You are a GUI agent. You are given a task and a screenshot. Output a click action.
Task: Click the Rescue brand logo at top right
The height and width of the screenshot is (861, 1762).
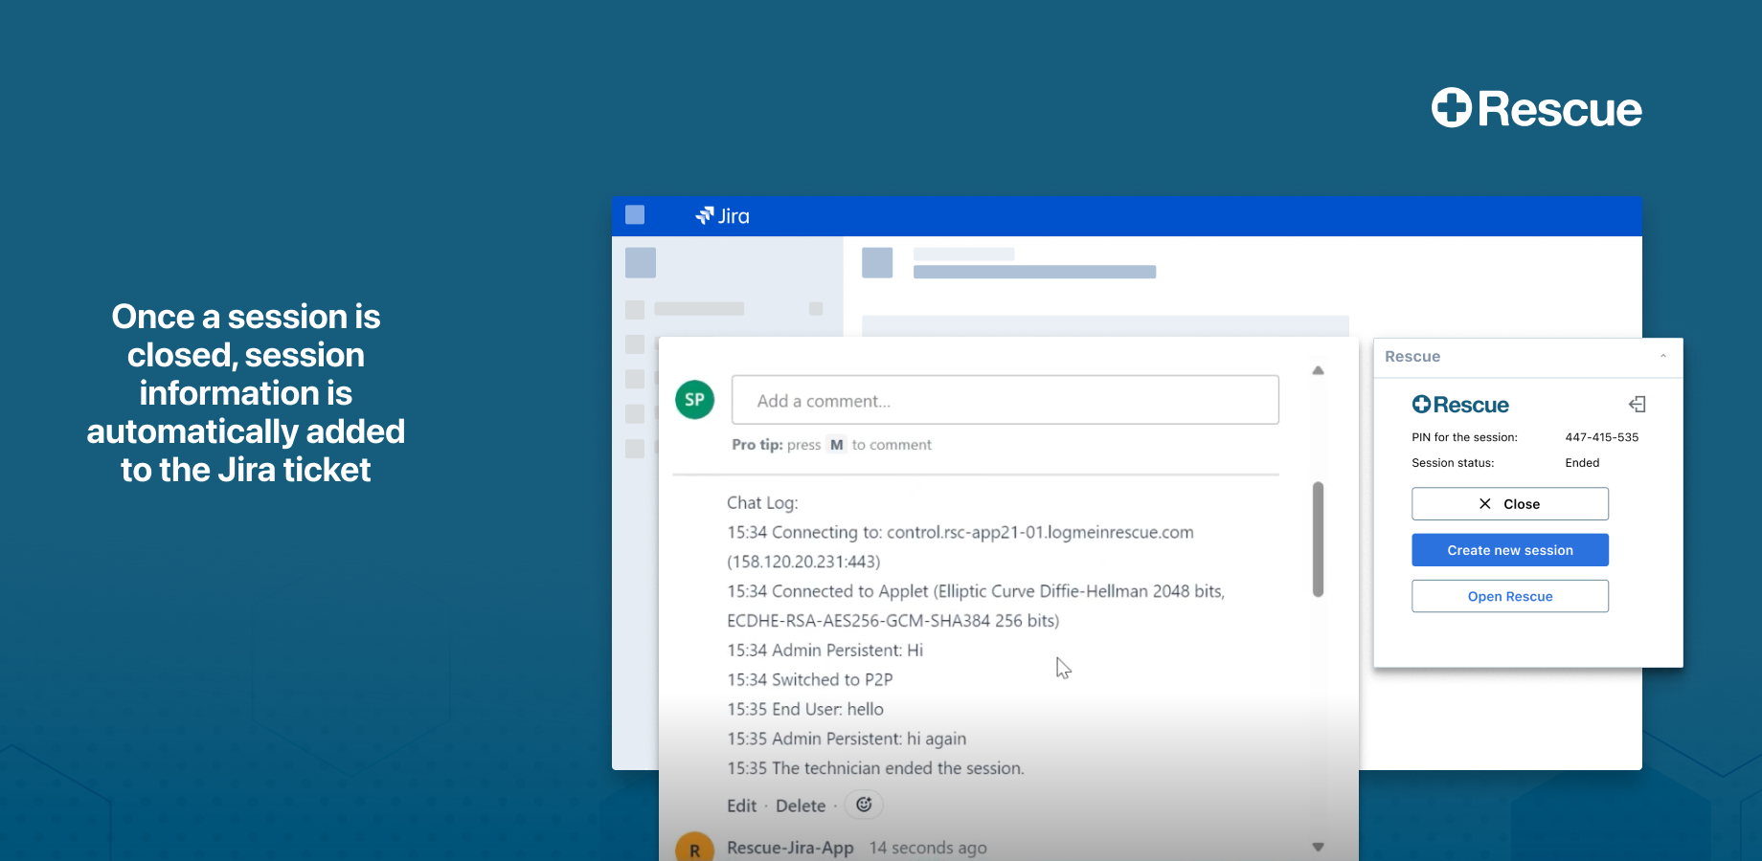[1536, 108]
